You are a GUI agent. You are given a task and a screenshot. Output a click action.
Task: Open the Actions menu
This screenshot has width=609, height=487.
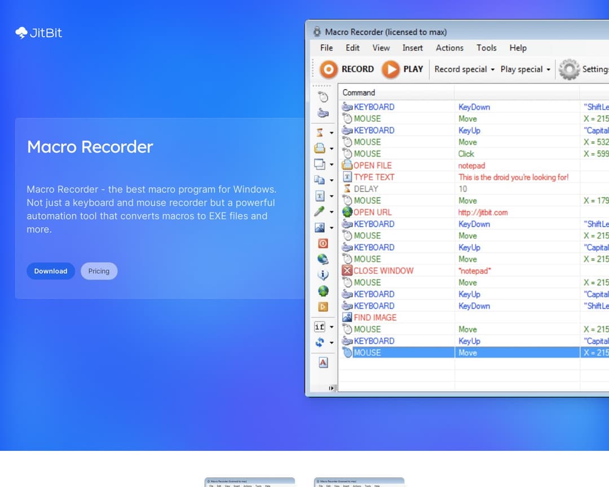[x=449, y=48]
